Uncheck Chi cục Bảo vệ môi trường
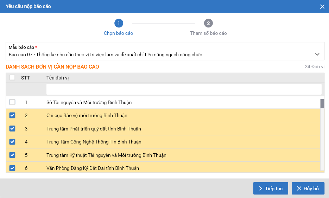This screenshot has width=329, height=198. [12, 115]
